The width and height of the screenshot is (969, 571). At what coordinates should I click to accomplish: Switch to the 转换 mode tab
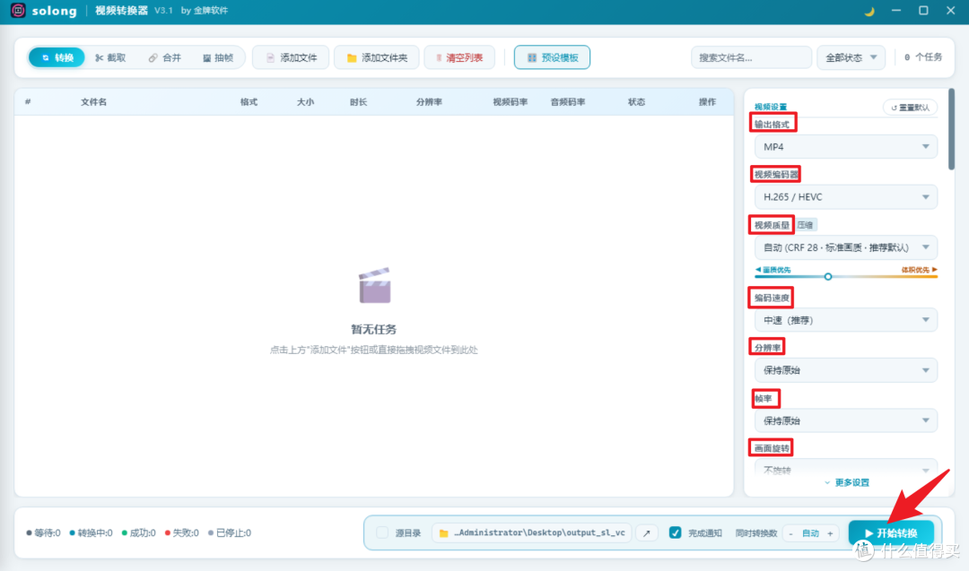click(x=57, y=57)
